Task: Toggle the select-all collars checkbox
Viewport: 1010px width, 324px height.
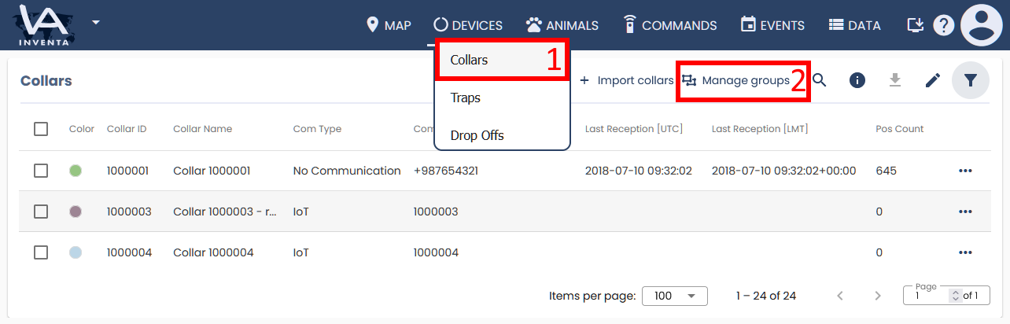Action: point(41,129)
